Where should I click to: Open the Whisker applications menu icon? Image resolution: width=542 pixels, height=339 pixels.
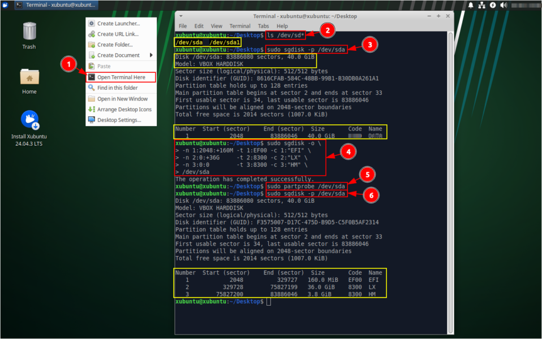coord(5,5)
